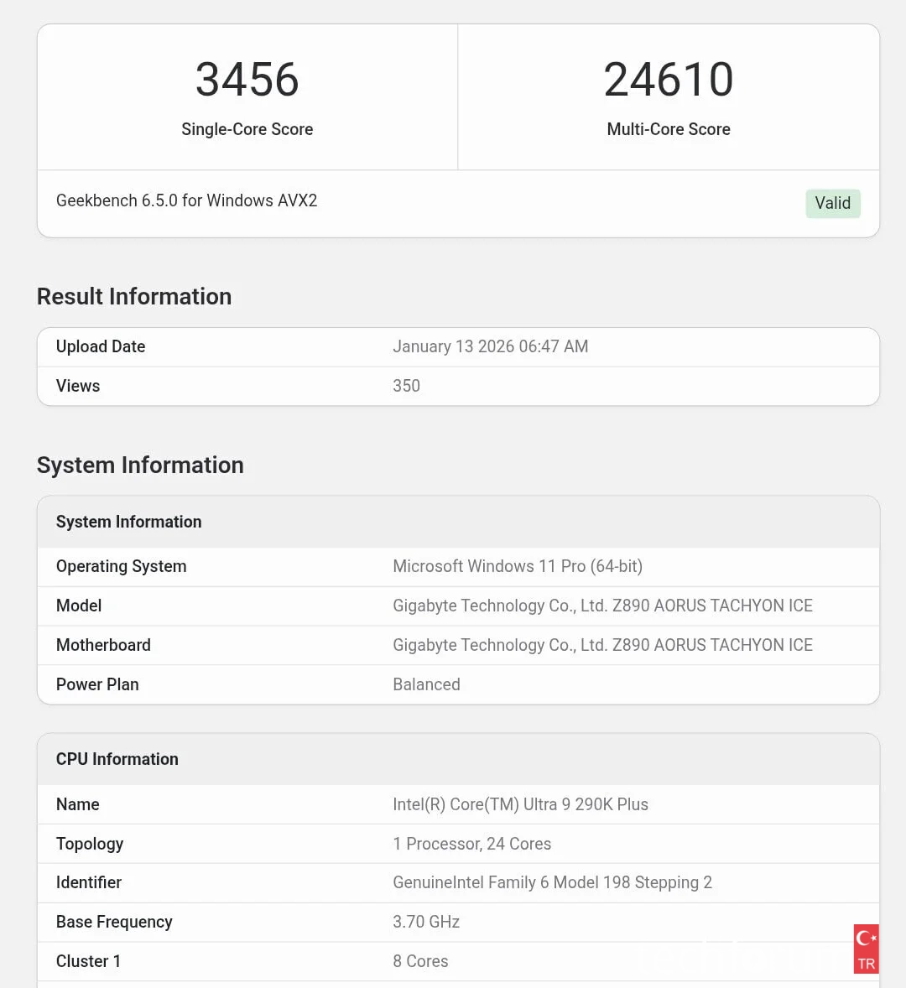Image resolution: width=906 pixels, height=988 pixels.
Task: Click the Motherboard row
Action: click(x=103, y=645)
